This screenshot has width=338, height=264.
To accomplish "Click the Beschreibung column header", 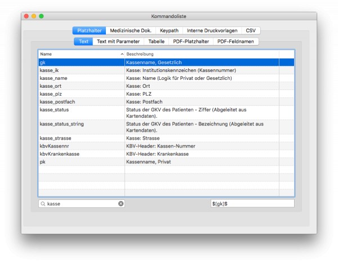I will [202, 54].
